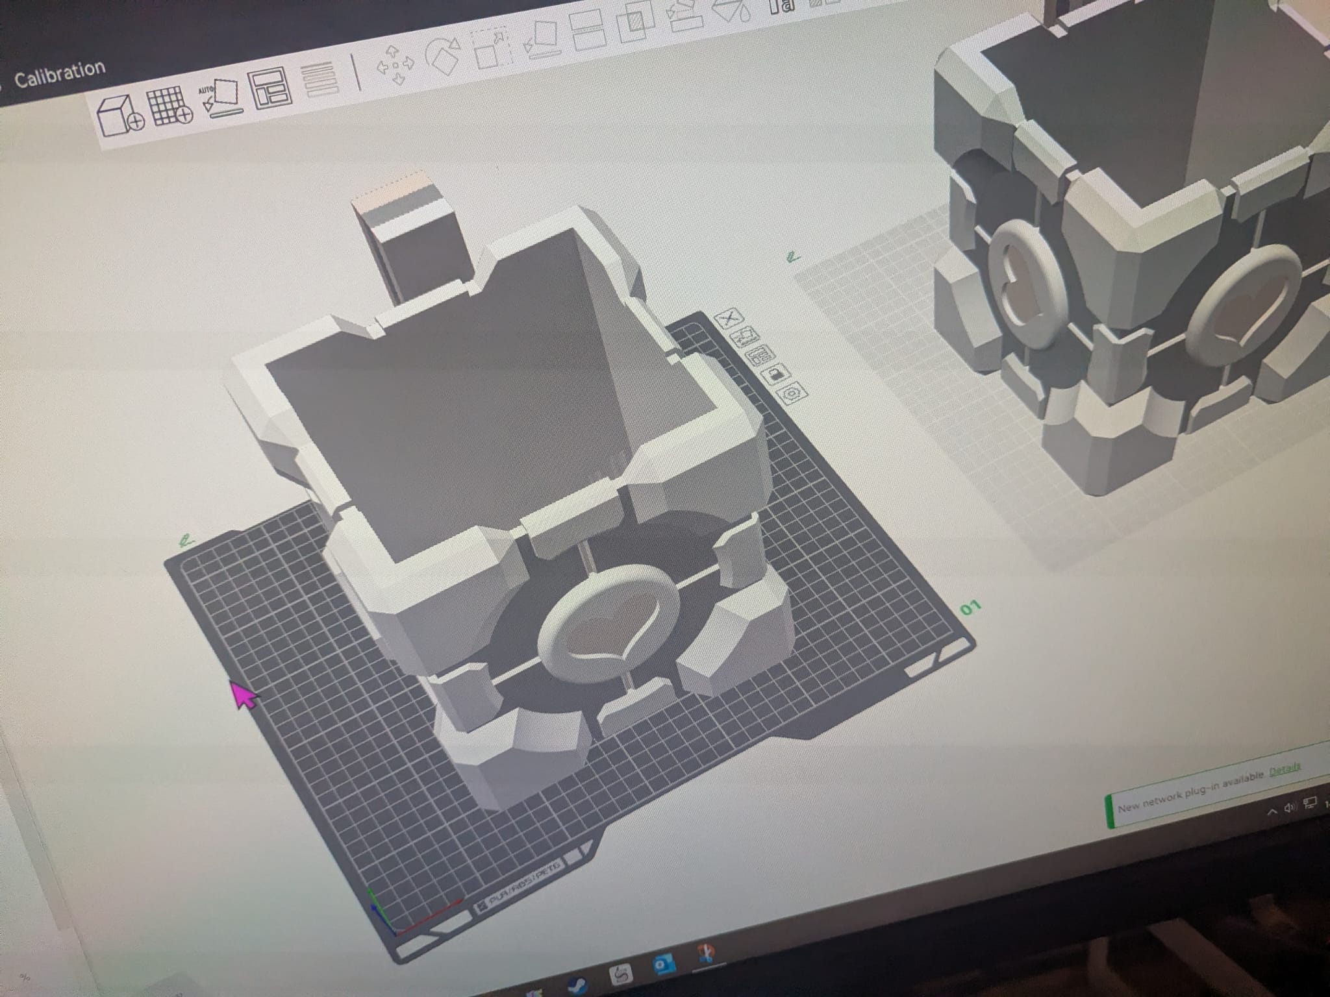The image size is (1330, 997).
Task: Click the network tray icon
Action: tap(1310, 804)
